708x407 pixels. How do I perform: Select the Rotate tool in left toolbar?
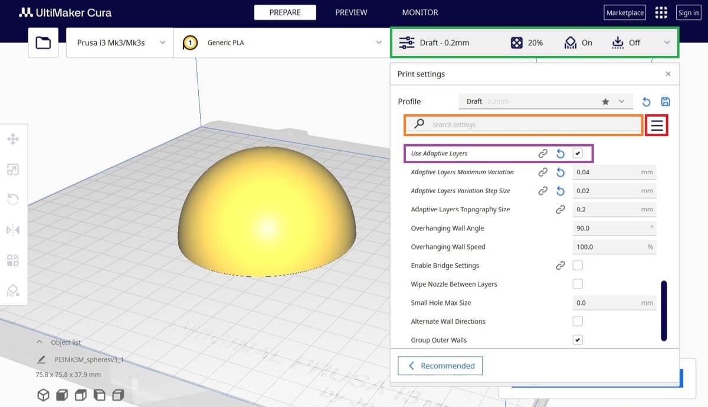pyautogui.click(x=12, y=200)
